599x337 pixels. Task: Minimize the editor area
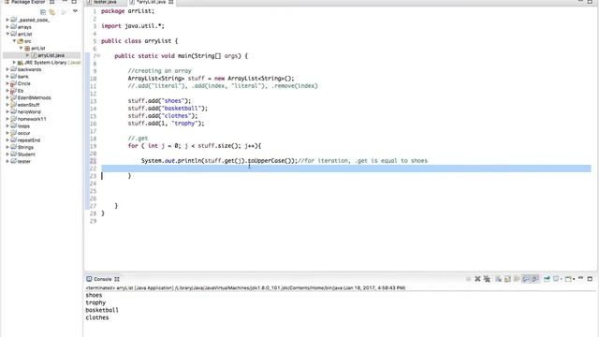click(x=580, y=2)
